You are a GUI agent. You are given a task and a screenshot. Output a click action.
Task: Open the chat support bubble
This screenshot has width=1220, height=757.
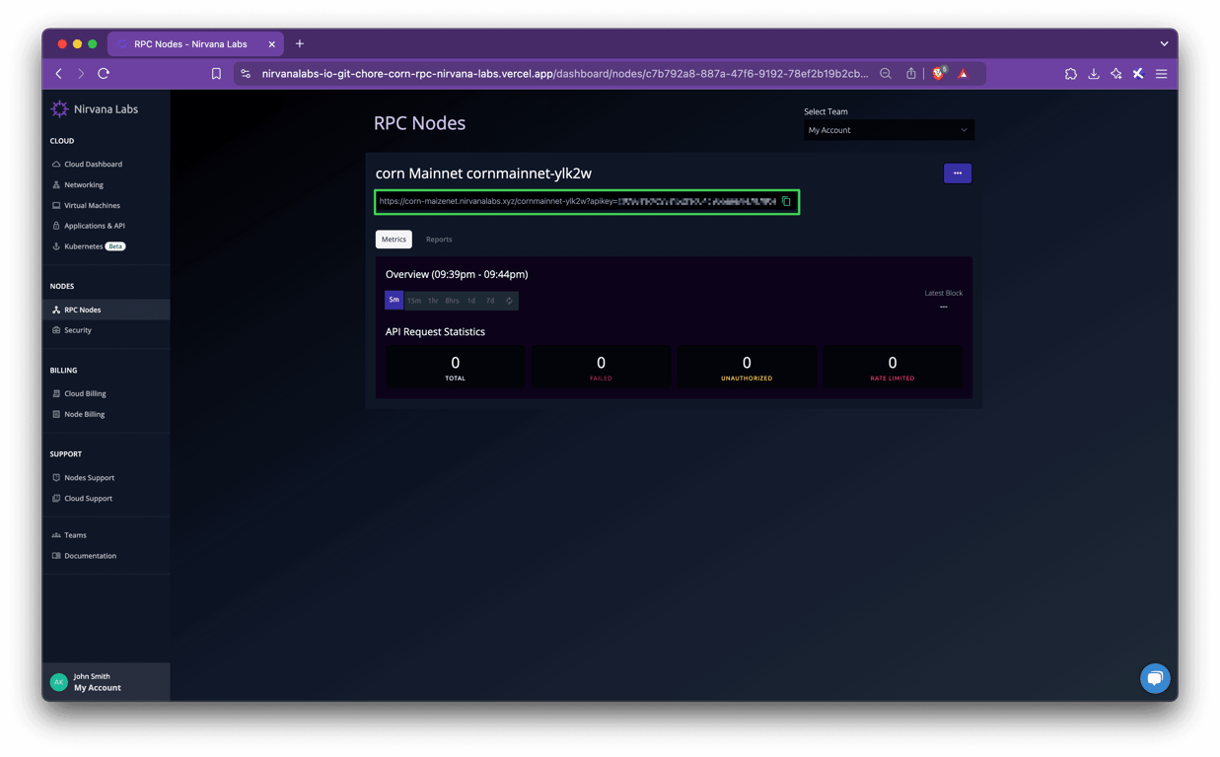(1155, 678)
